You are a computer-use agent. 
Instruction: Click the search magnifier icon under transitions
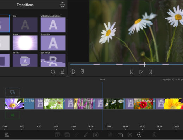(53, 72)
